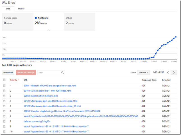Click the last data point on chart
181x135 pixels.
coord(176,37)
